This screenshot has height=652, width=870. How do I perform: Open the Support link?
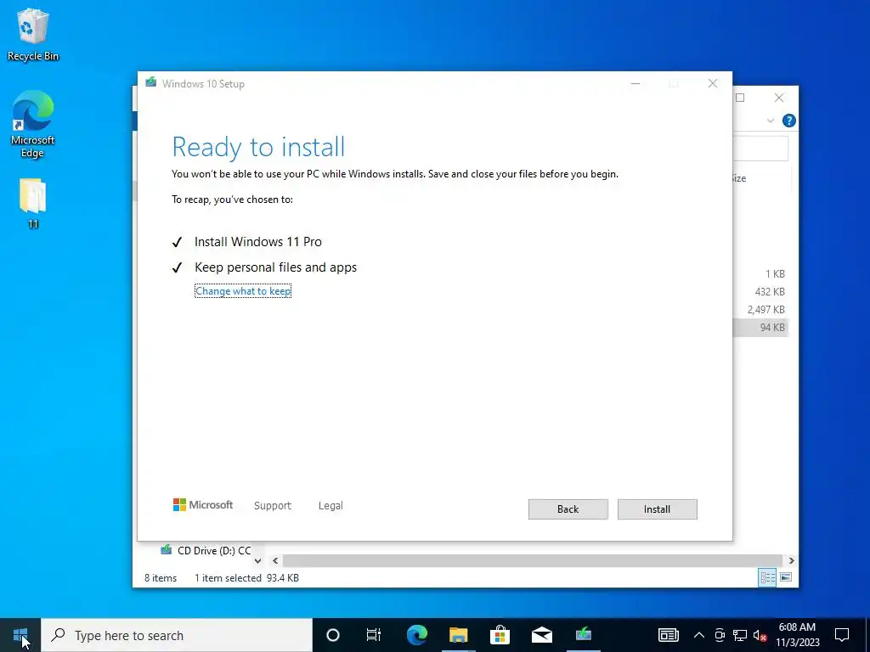(x=273, y=506)
